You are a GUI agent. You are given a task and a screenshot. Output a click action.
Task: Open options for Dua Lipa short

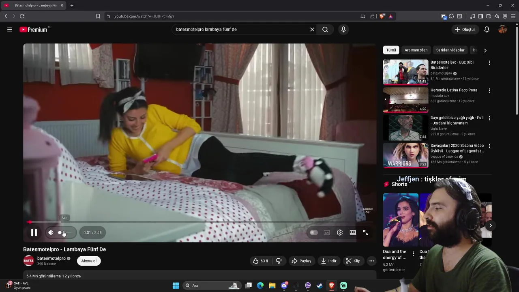click(414, 254)
